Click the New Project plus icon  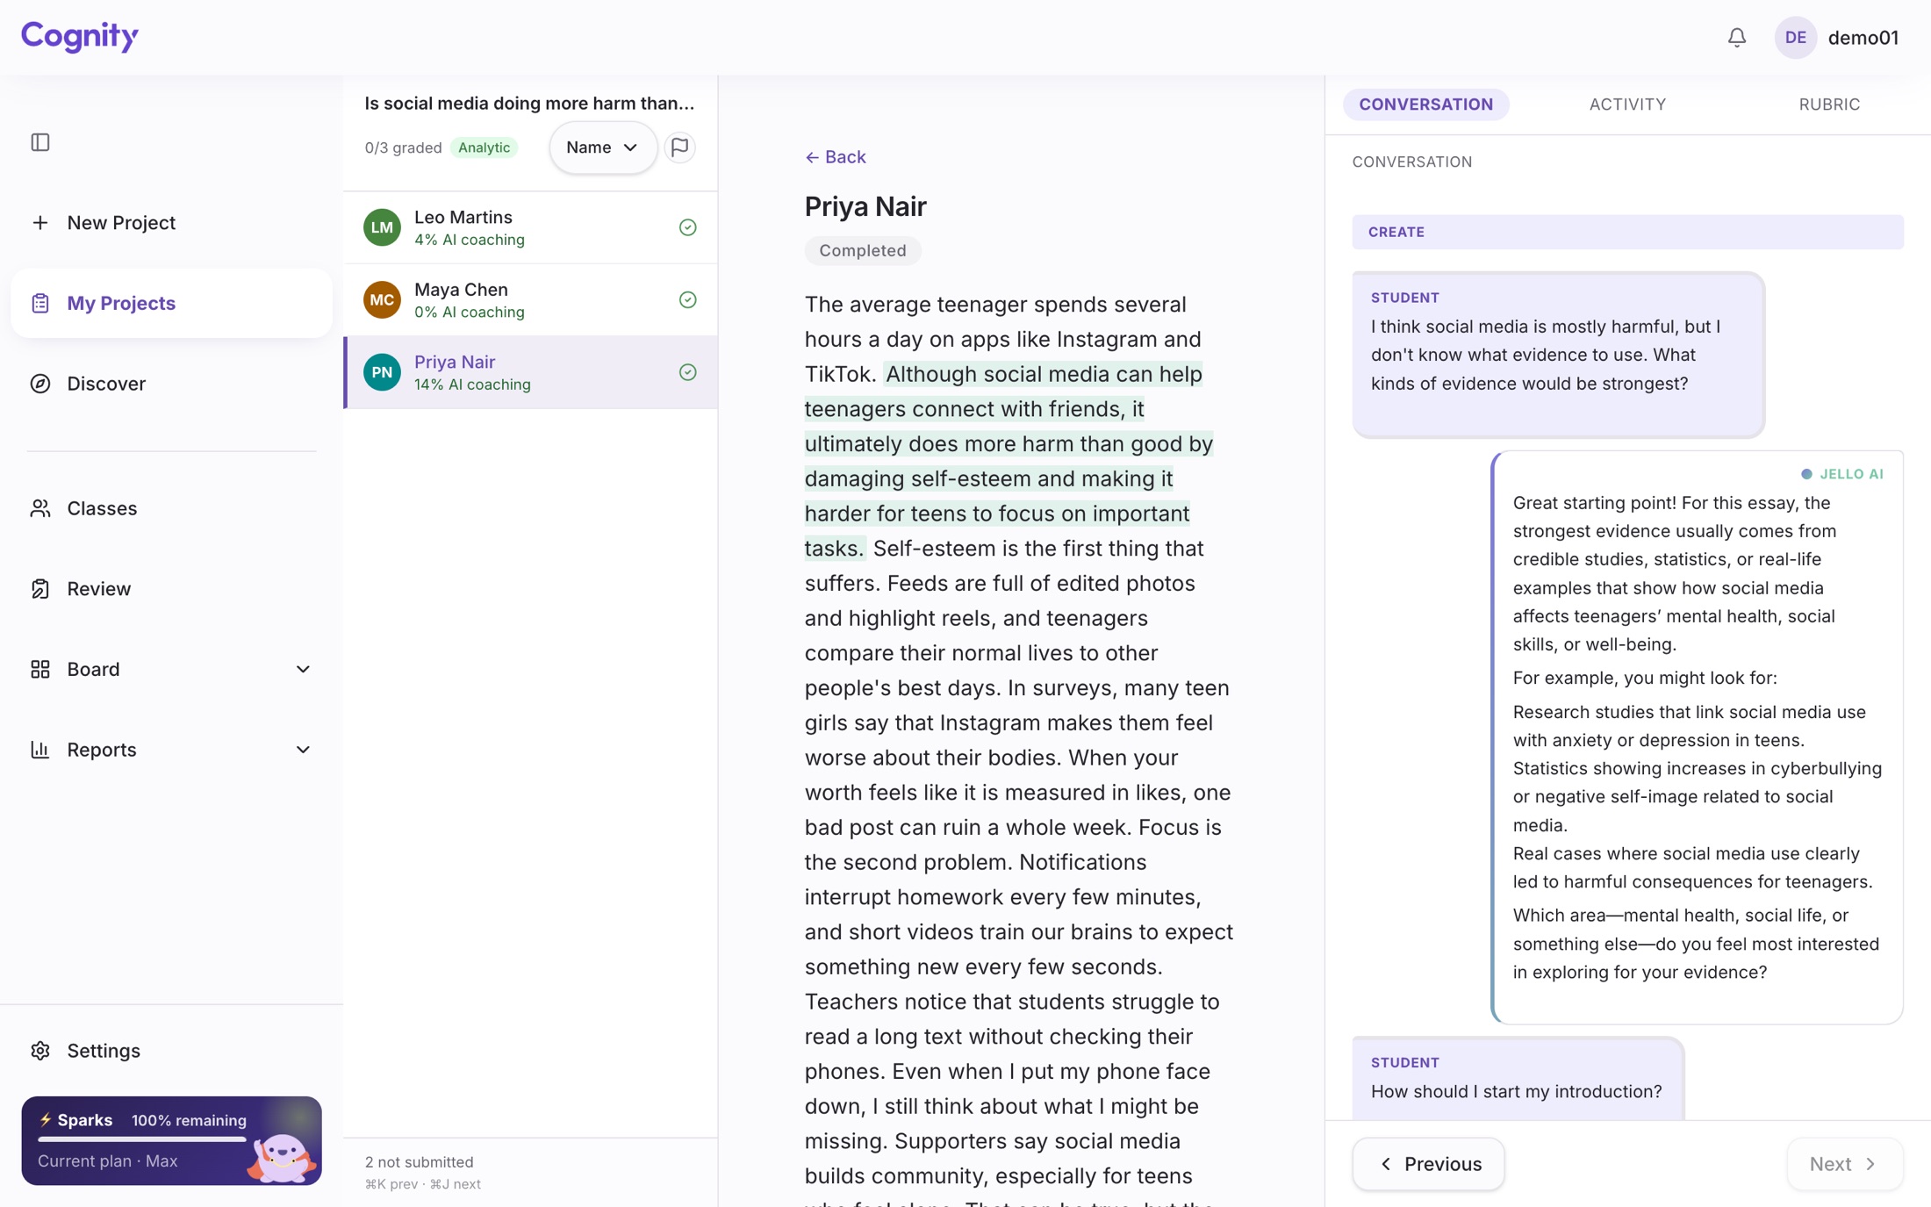click(x=40, y=223)
